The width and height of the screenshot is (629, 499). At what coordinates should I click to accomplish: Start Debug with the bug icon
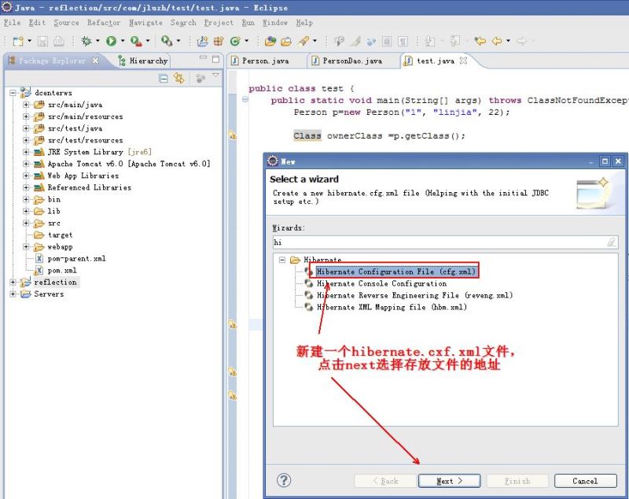86,41
